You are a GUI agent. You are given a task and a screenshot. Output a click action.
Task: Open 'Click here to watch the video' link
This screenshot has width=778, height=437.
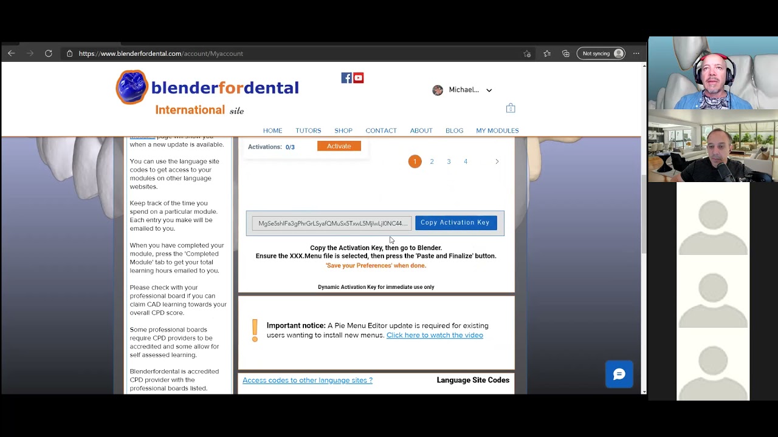(435, 335)
